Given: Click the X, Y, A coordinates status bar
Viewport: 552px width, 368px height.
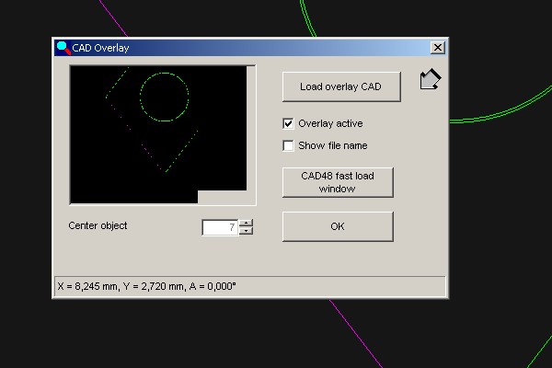Looking at the screenshot, I should pos(248,286).
